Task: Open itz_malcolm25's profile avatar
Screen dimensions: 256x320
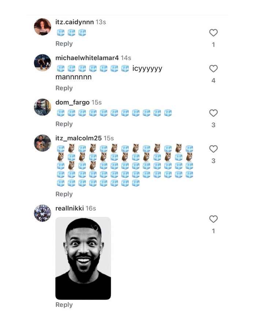Action: click(x=42, y=143)
